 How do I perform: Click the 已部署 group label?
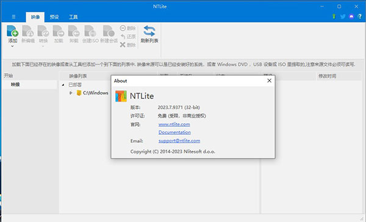[x=75, y=85]
